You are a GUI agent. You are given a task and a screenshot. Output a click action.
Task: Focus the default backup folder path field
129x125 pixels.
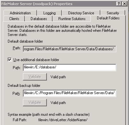click(x=69, y=93)
